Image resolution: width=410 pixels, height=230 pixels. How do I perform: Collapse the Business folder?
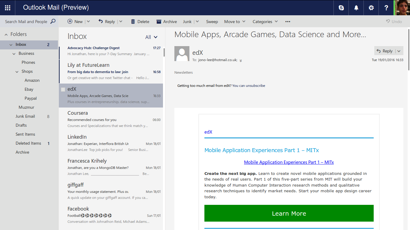point(14,54)
